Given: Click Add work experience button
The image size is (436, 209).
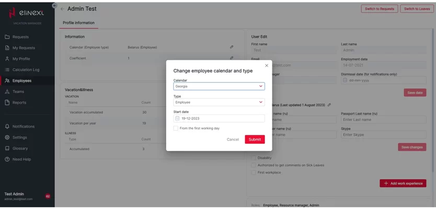Looking at the screenshot, I should coord(403,183).
